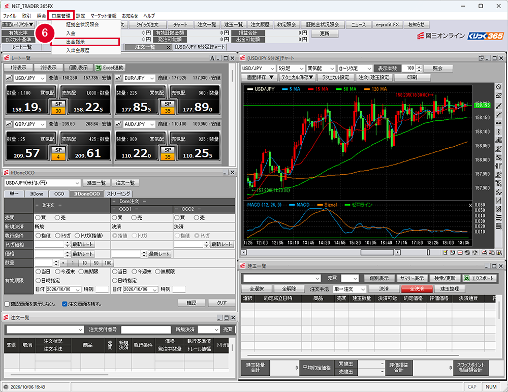Open the USD/JPY(米ドル/円) dropdown in IfDoneOCO
Screen dimensions: 508x392
click(43, 183)
